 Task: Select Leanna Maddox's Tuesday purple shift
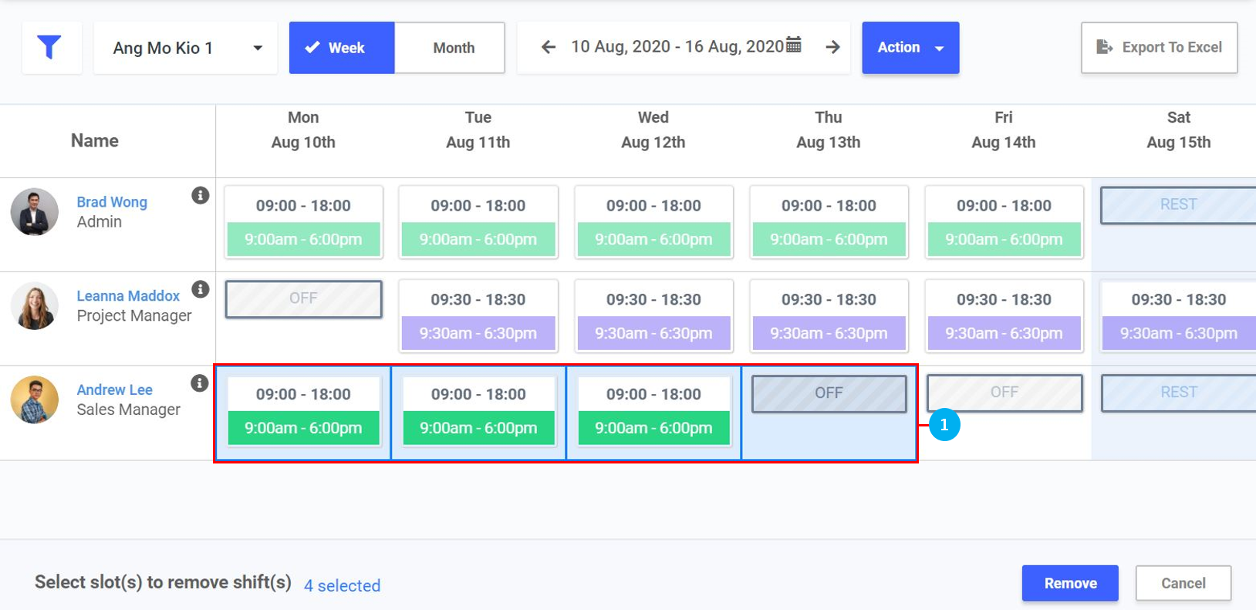pyautogui.click(x=478, y=333)
